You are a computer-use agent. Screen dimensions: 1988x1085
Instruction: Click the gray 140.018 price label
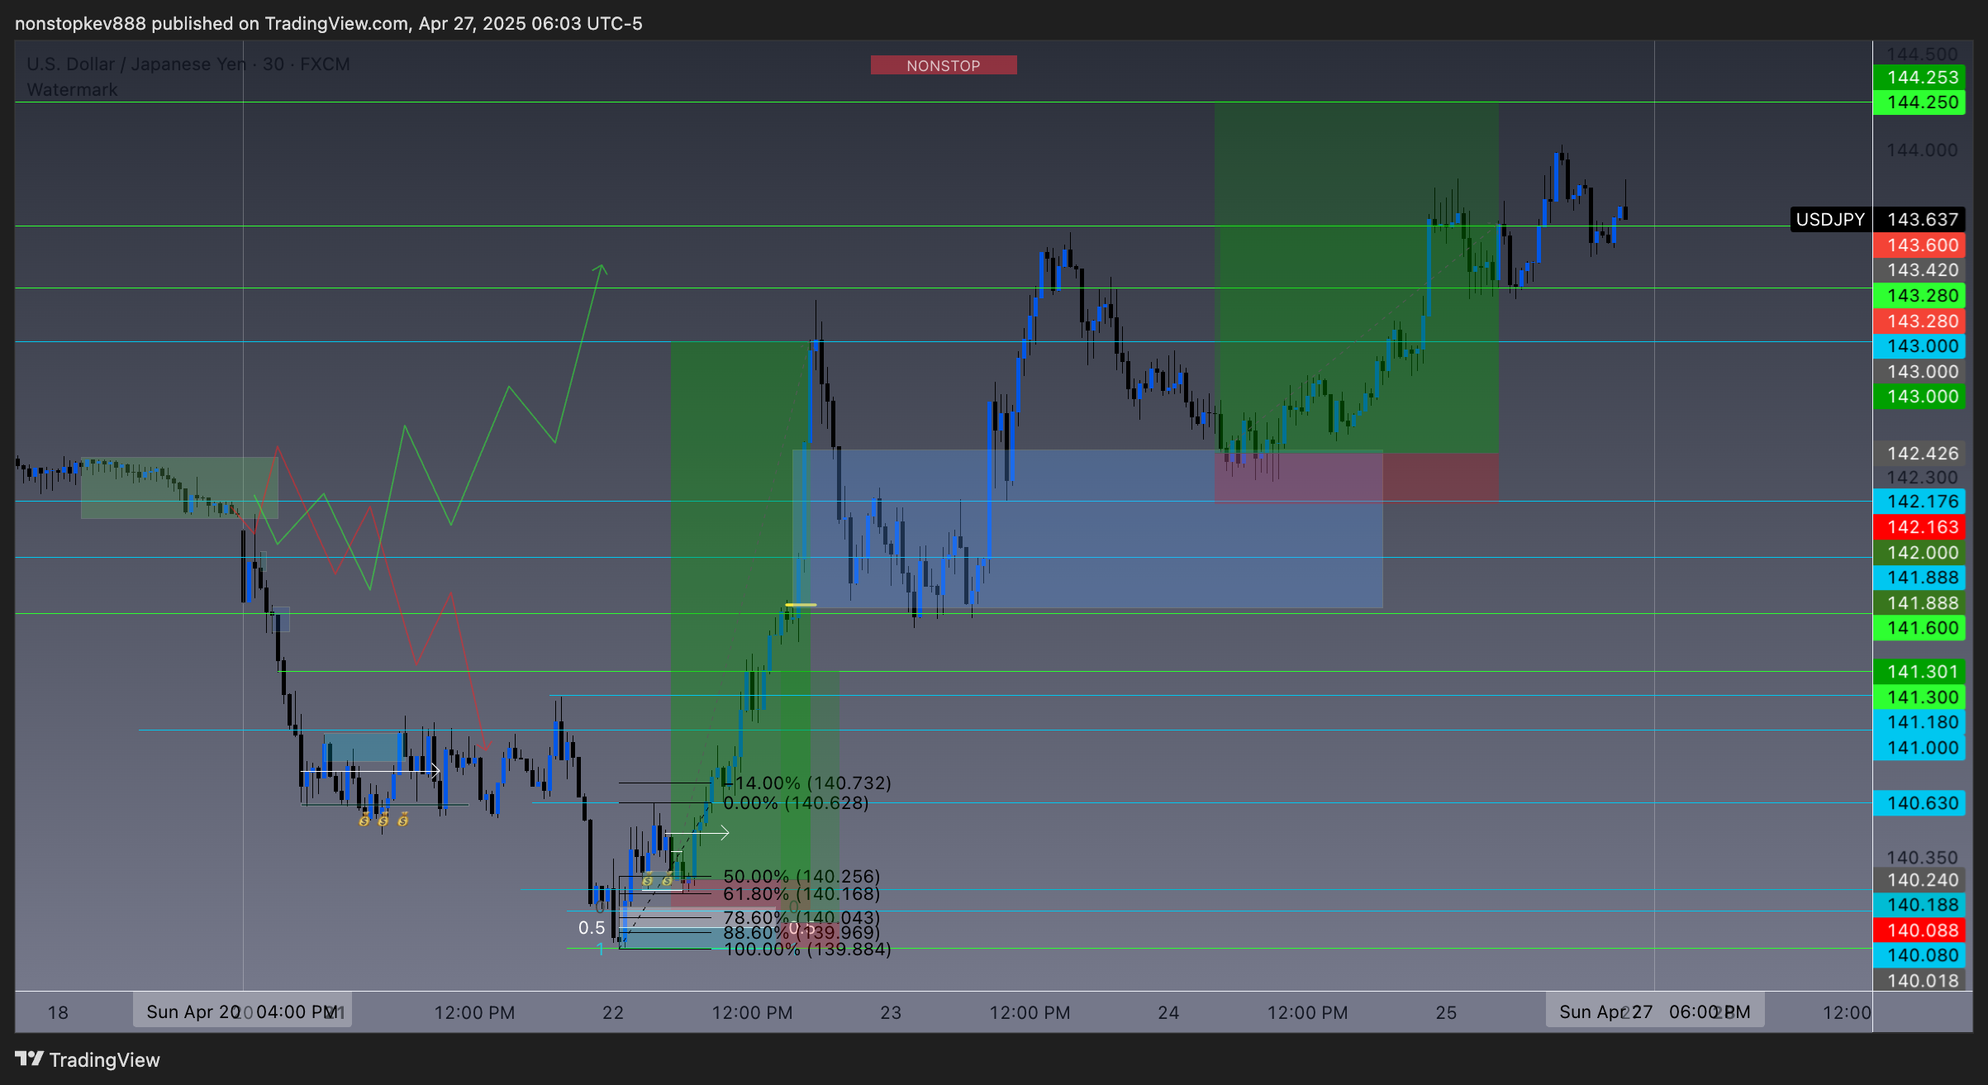tap(1919, 980)
